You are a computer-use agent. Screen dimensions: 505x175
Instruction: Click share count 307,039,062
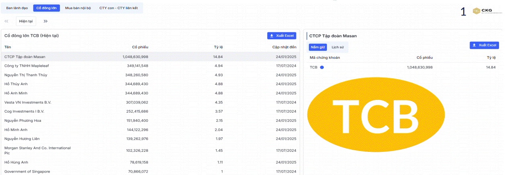tap(137, 102)
